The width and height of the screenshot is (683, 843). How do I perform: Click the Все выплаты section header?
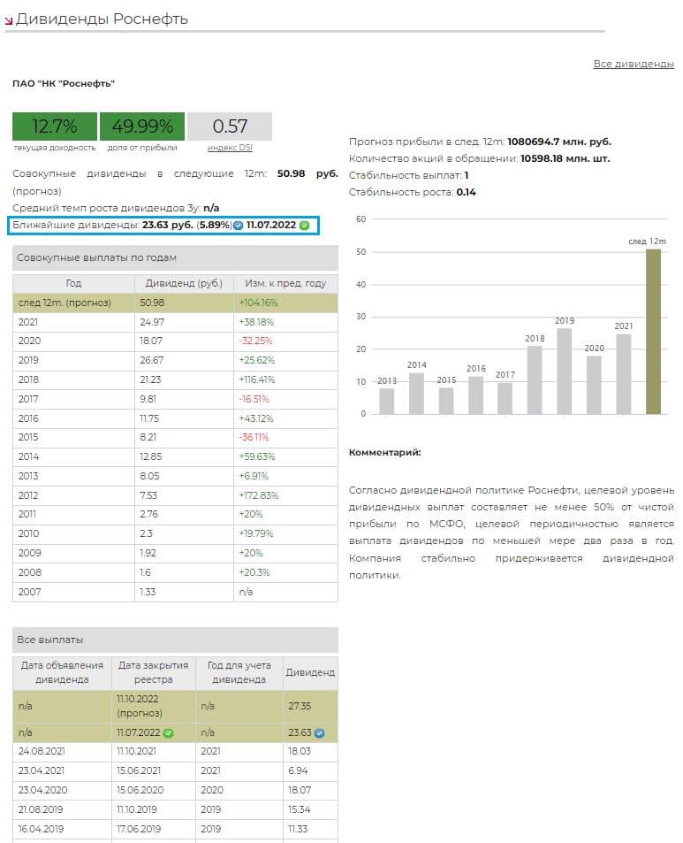[x=175, y=640]
